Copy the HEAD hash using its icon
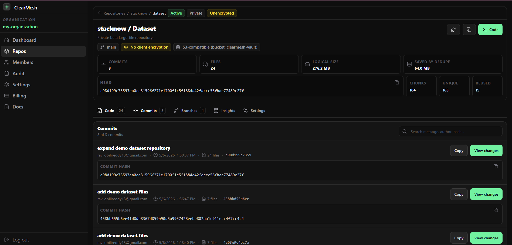The width and height of the screenshot is (512, 245). pyautogui.click(x=397, y=82)
